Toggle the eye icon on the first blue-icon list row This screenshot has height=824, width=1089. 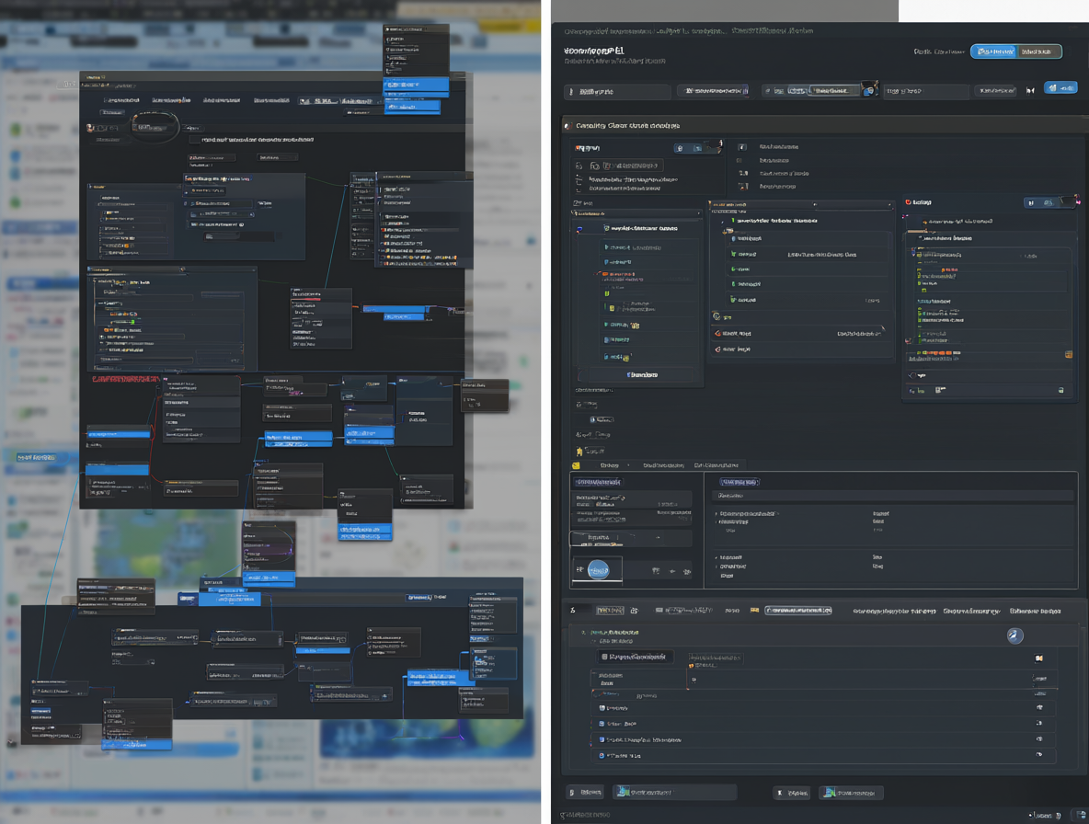tap(1039, 707)
